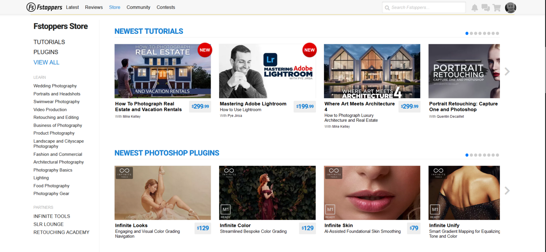Viewport: 546px width, 252px height.
Task: Open Photography Gear category
Action: click(51, 194)
